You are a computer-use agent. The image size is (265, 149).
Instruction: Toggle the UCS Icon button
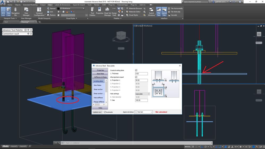coord(3,12)
